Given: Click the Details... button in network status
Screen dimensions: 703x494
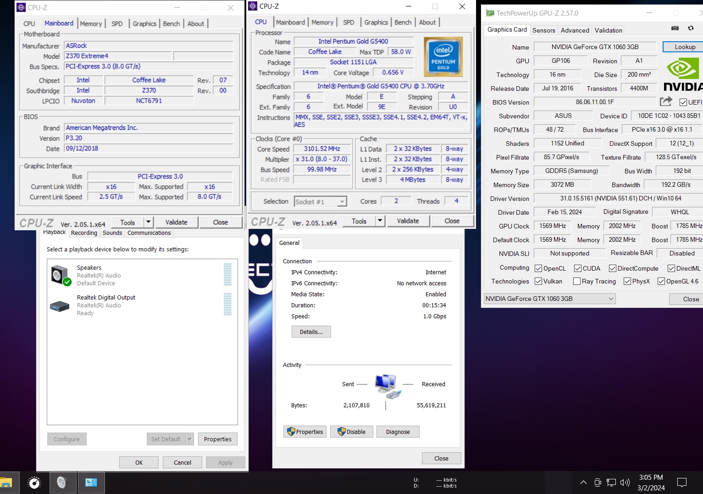Looking at the screenshot, I should click(311, 332).
